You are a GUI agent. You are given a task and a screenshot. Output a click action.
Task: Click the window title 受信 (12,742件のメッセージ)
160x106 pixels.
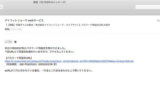[50, 2]
